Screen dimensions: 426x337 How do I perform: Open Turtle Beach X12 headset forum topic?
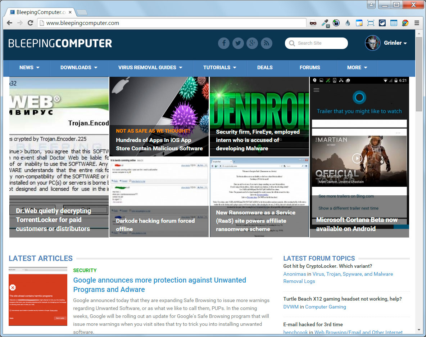(342, 299)
